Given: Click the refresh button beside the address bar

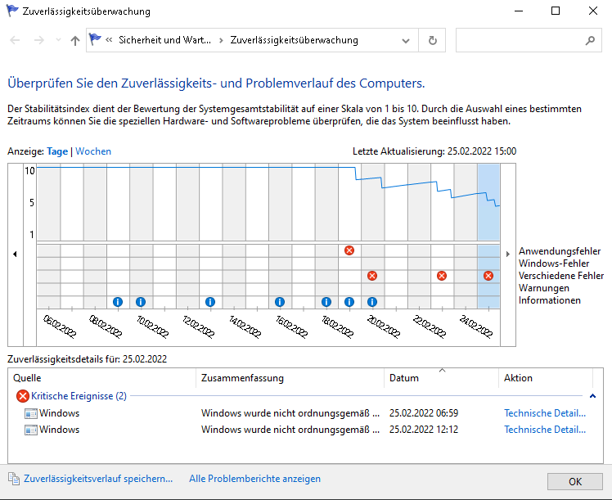Looking at the screenshot, I should click(433, 40).
